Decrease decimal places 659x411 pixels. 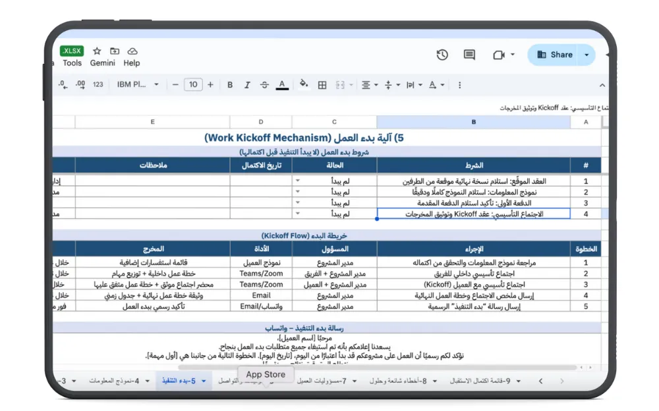click(x=63, y=85)
